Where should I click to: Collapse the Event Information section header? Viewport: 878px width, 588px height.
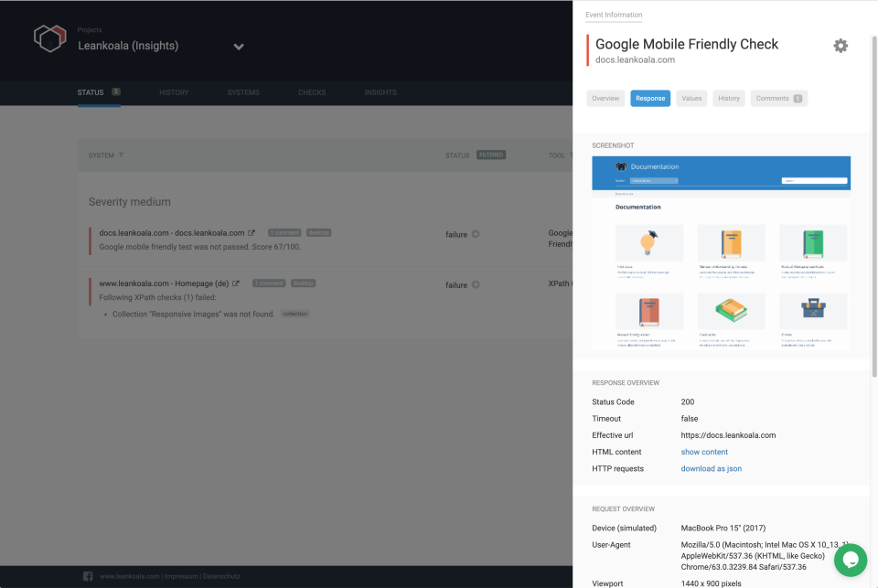(x=614, y=15)
